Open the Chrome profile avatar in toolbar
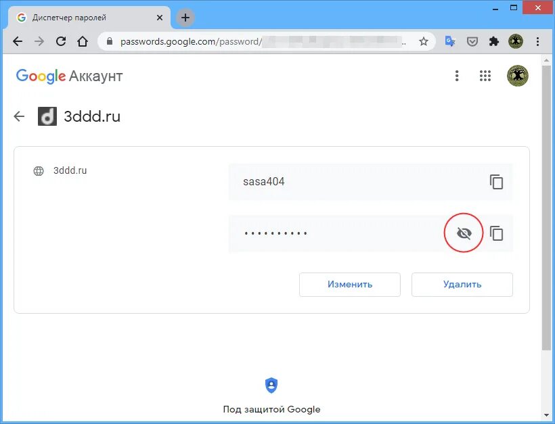This screenshot has width=555, height=424. pyautogui.click(x=516, y=41)
